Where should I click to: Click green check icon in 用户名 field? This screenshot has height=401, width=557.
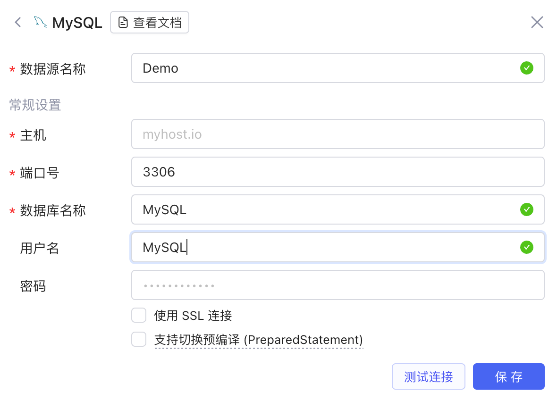click(x=526, y=247)
